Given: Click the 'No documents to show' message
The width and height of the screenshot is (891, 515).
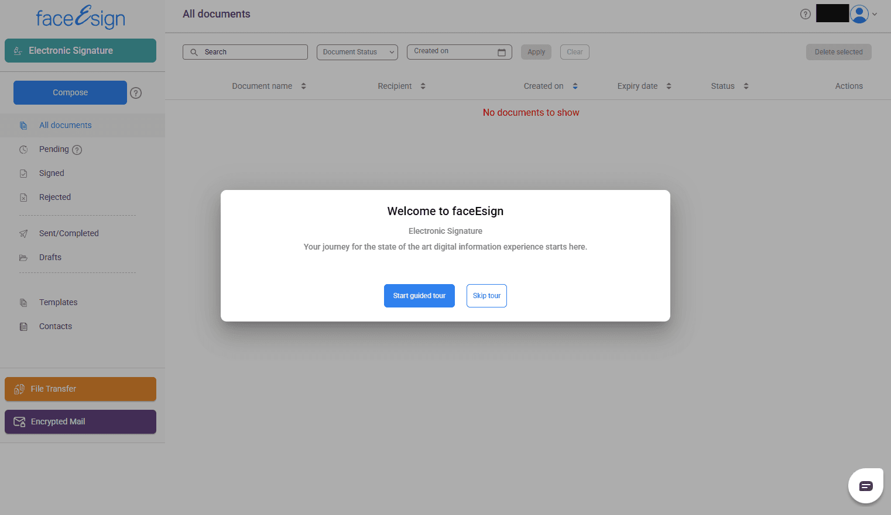Looking at the screenshot, I should 531,113.
